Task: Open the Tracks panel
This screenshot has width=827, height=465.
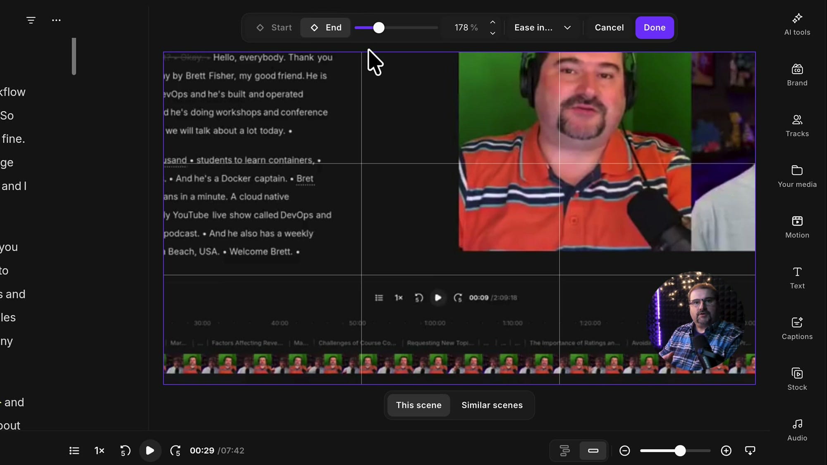Action: (797, 126)
